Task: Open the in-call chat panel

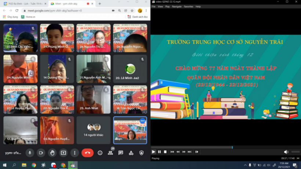Action: pos(121,153)
